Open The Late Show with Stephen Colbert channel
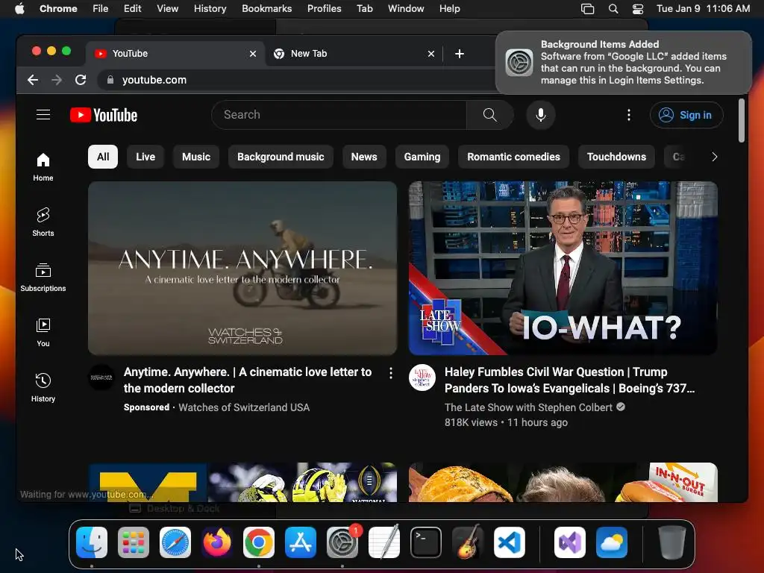 click(528, 407)
